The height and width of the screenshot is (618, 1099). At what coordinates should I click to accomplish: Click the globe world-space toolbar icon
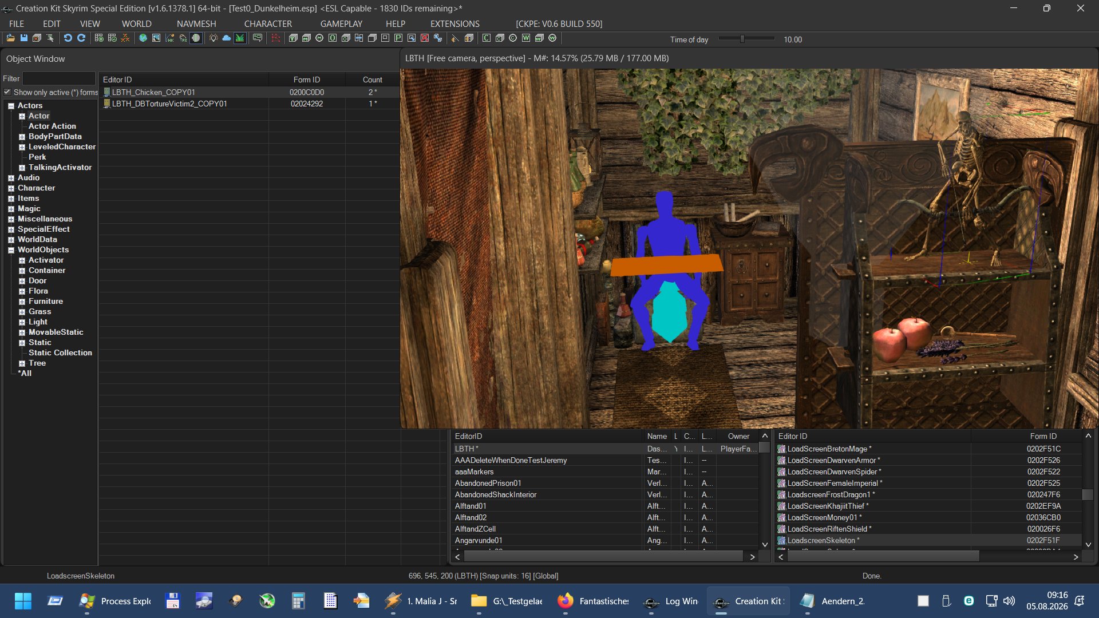click(x=143, y=38)
